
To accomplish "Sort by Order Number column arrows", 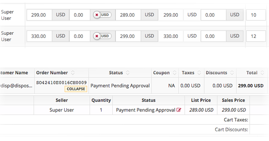I will tap(73, 73).
